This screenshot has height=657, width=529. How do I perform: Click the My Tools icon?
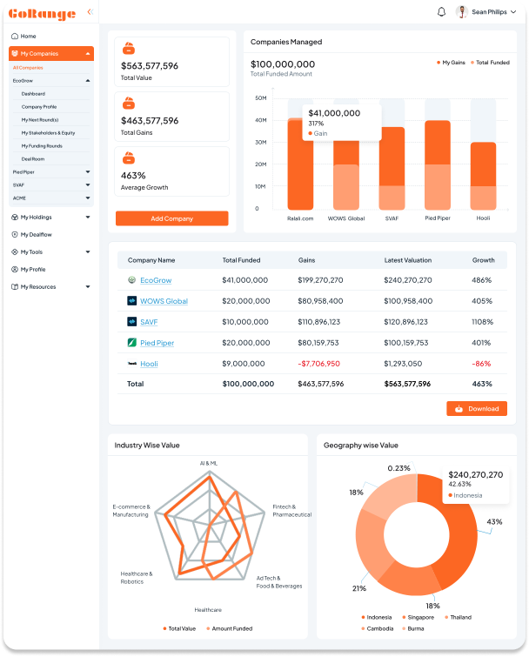pyautogui.click(x=15, y=251)
